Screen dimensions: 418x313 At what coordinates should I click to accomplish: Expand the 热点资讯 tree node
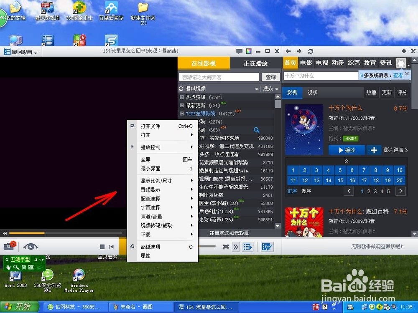pyautogui.click(x=182, y=97)
